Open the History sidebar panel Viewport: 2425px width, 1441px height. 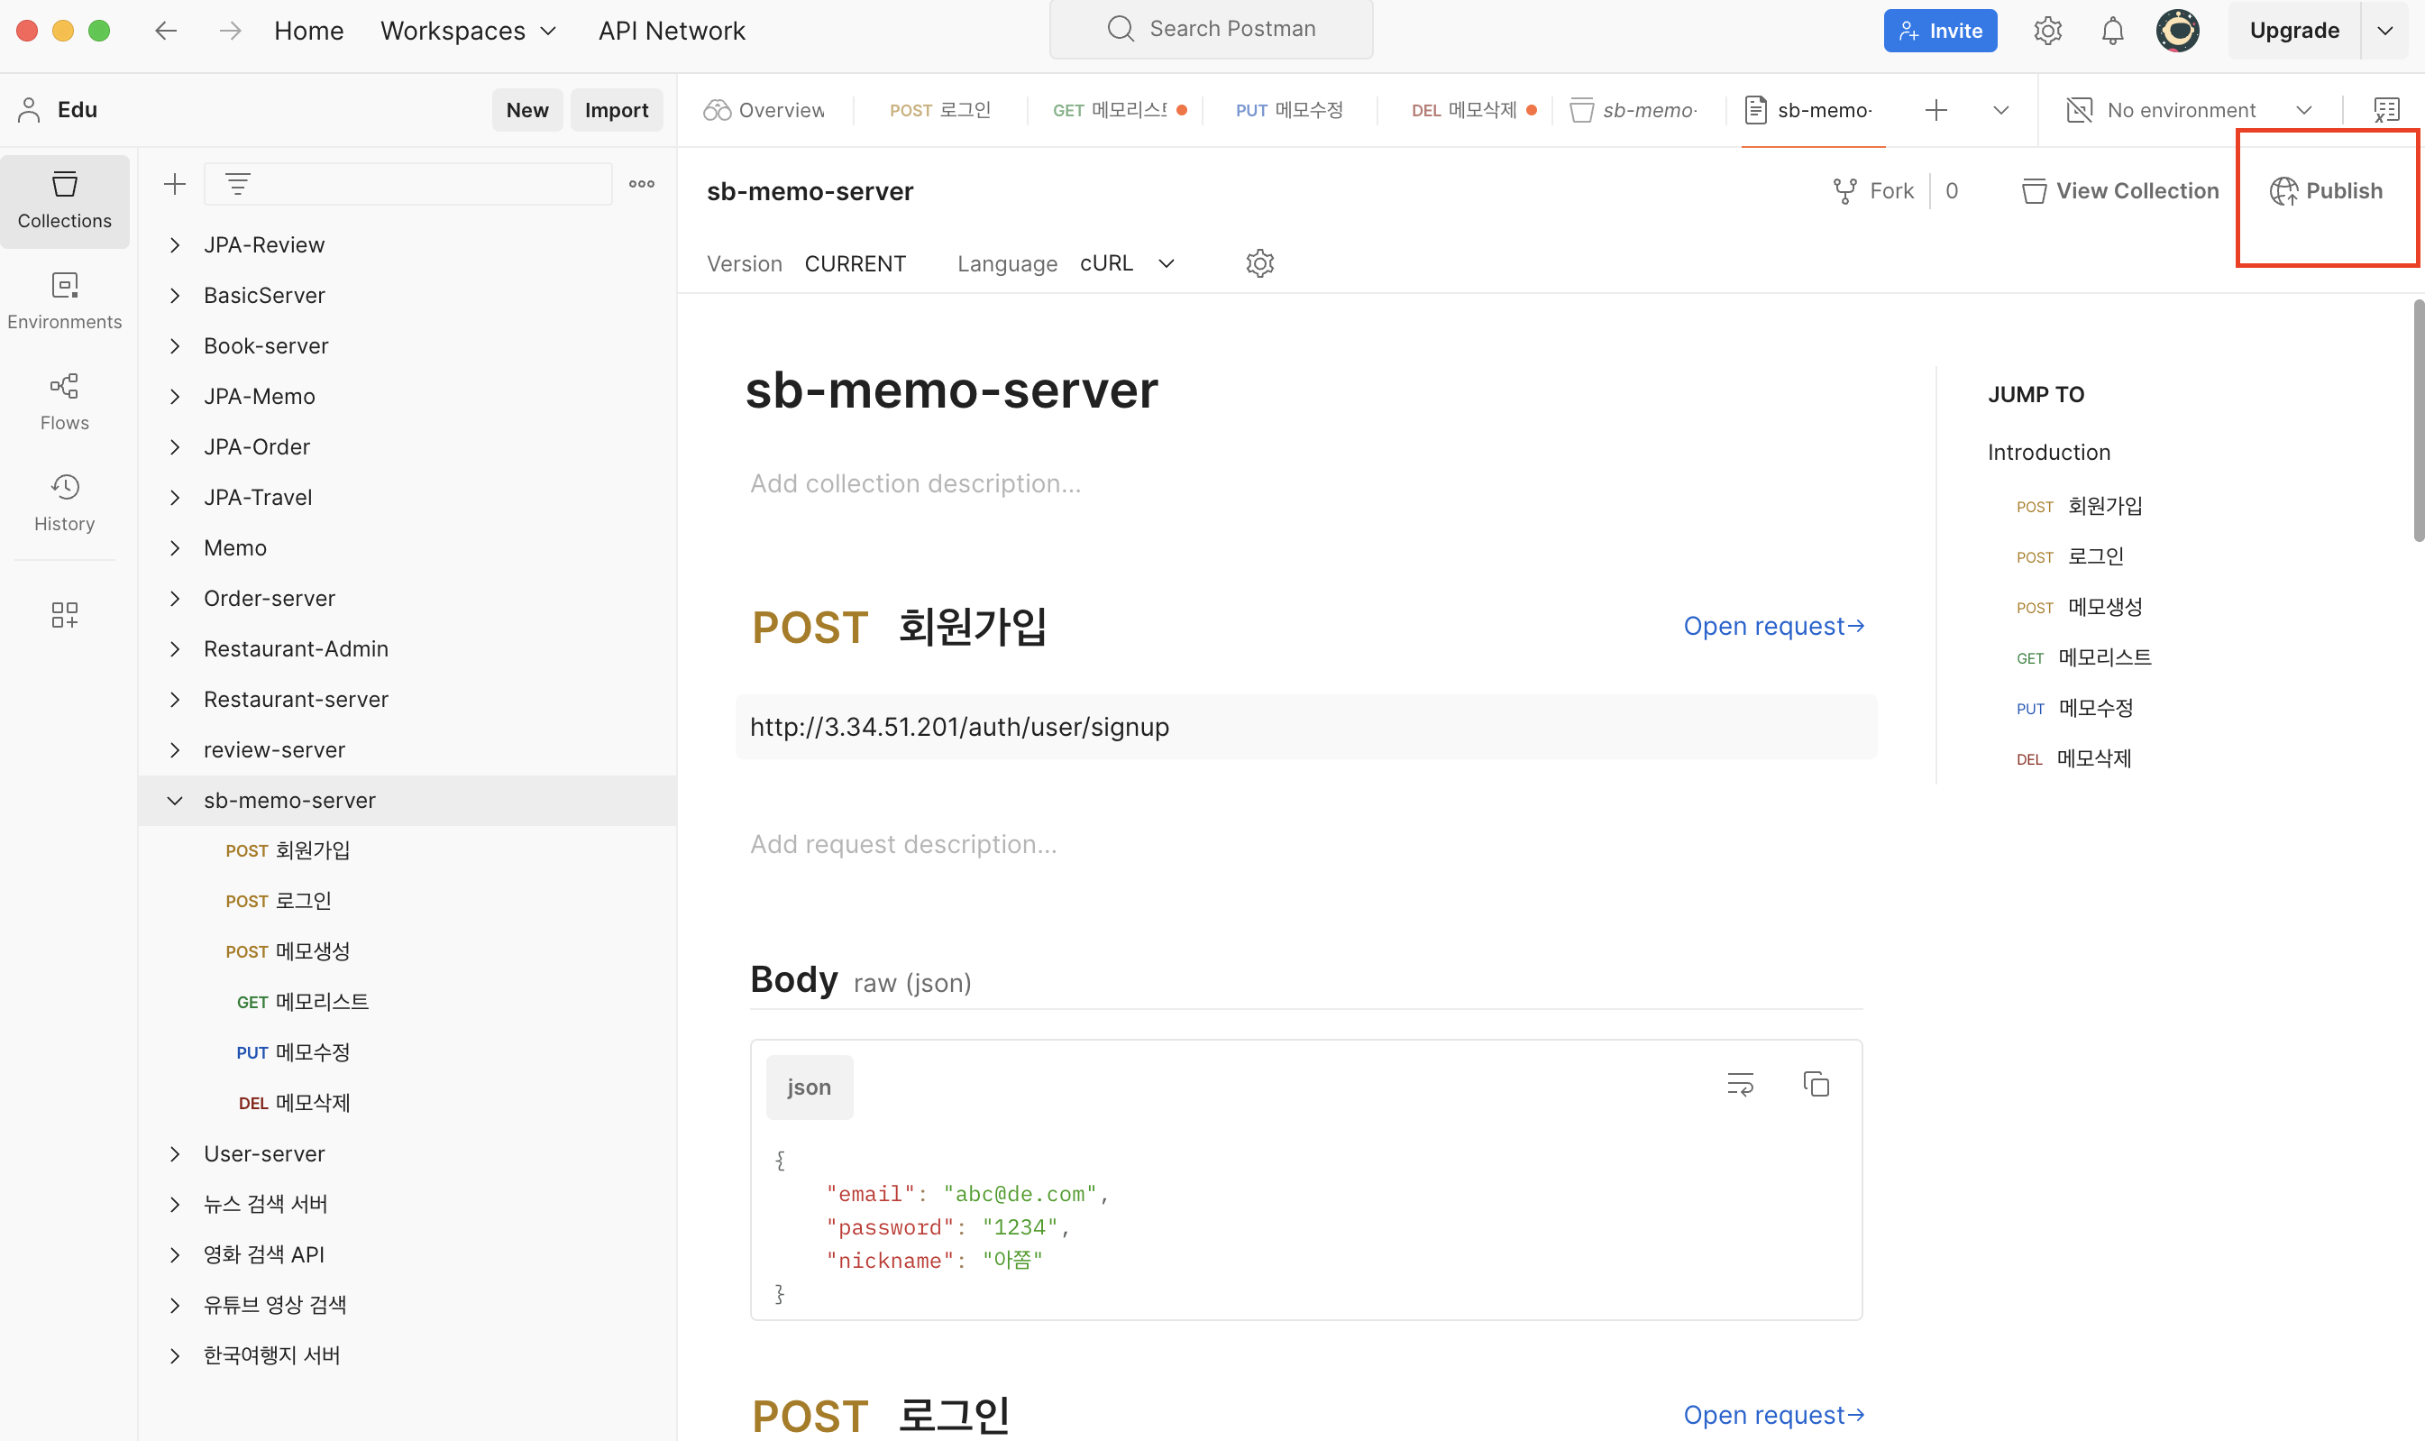[64, 502]
